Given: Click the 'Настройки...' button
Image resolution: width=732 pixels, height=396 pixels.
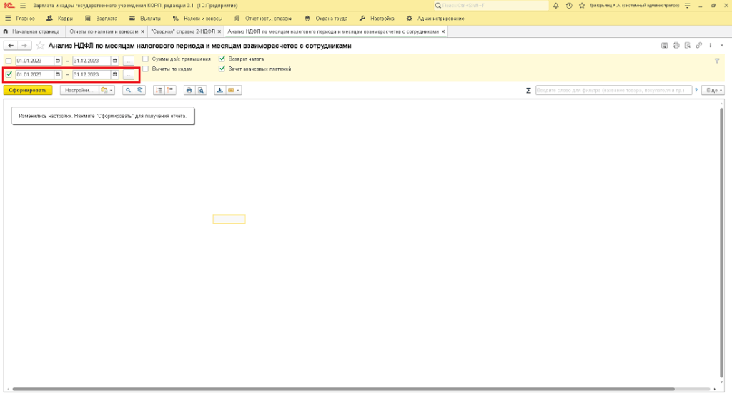Looking at the screenshot, I should coord(77,91).
